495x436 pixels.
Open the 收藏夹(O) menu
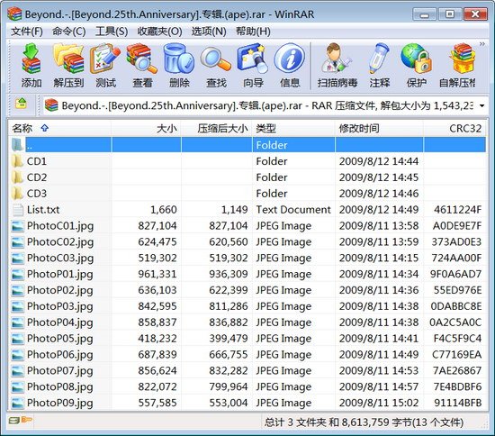click(159, 32)
